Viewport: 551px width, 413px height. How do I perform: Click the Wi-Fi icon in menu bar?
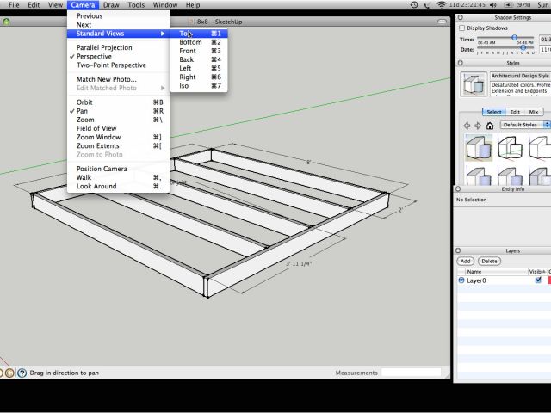tap(442, 5)
